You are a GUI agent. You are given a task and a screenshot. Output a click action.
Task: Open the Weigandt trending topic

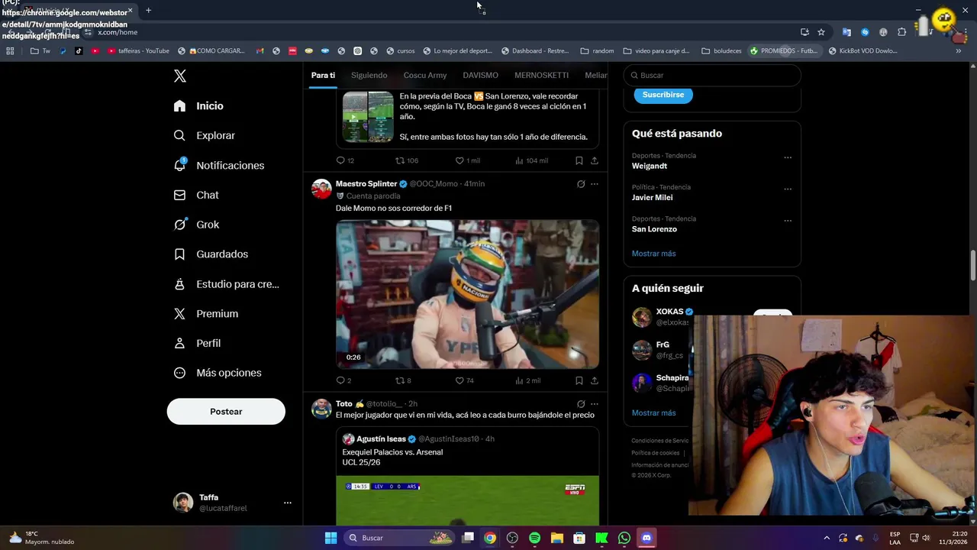point(649,166)
